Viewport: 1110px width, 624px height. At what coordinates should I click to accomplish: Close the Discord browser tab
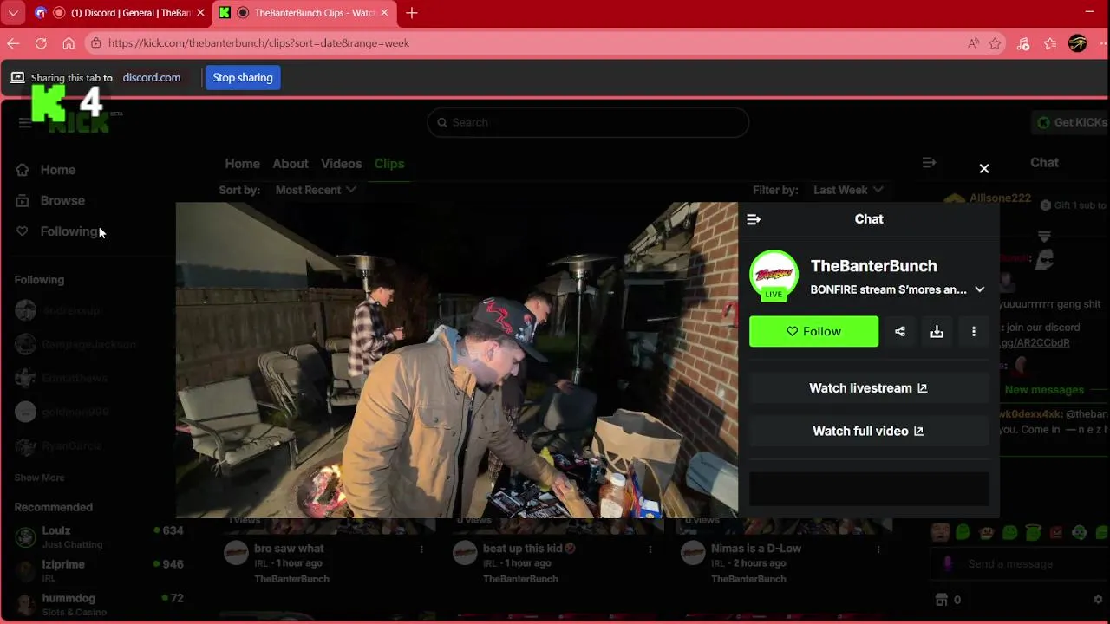(201, 13)
